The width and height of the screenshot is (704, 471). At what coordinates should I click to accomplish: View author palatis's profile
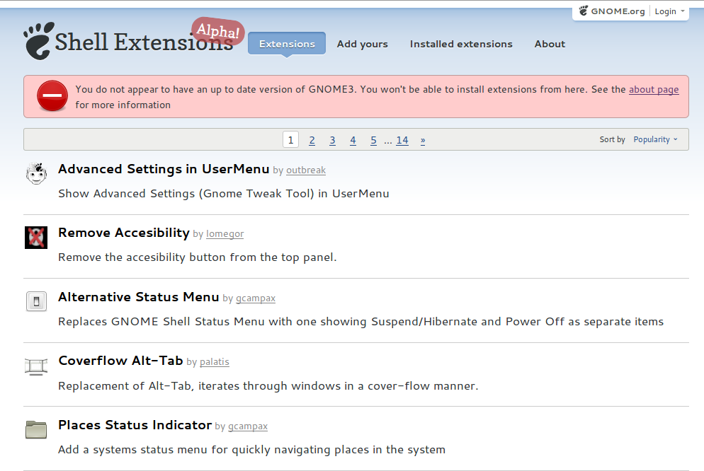pos(214,361)
